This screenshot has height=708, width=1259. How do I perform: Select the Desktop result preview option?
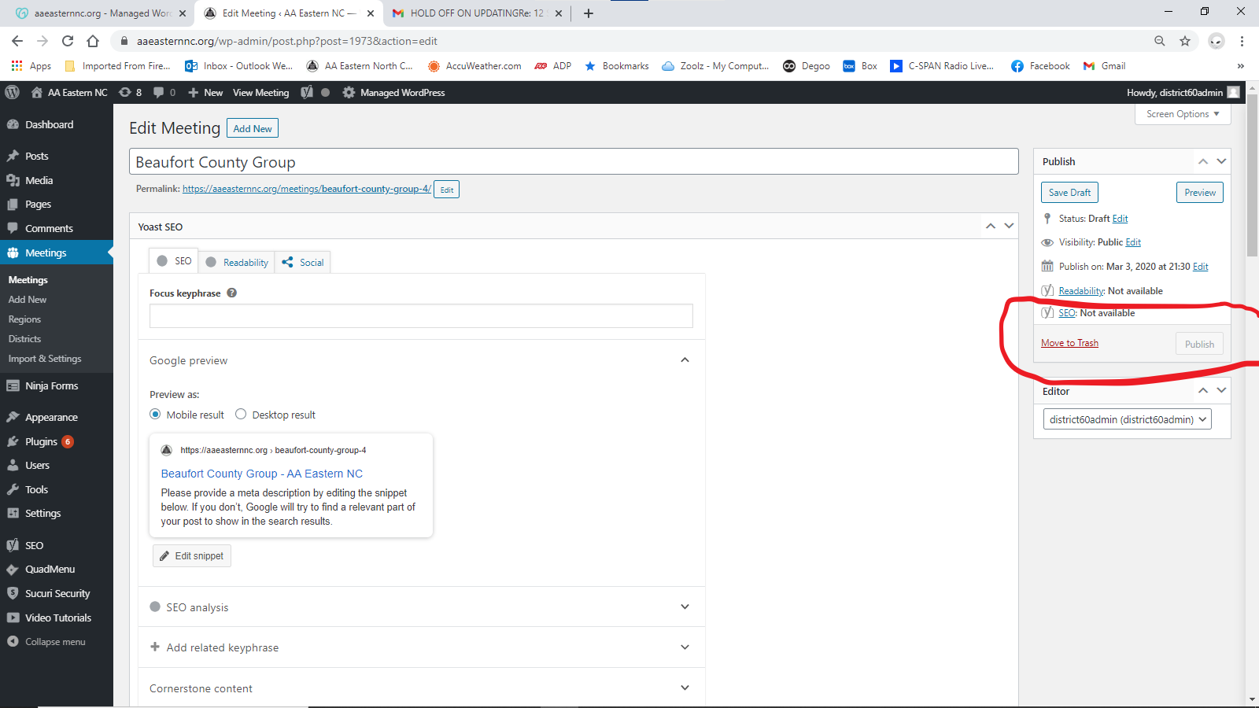pos(240,415)
